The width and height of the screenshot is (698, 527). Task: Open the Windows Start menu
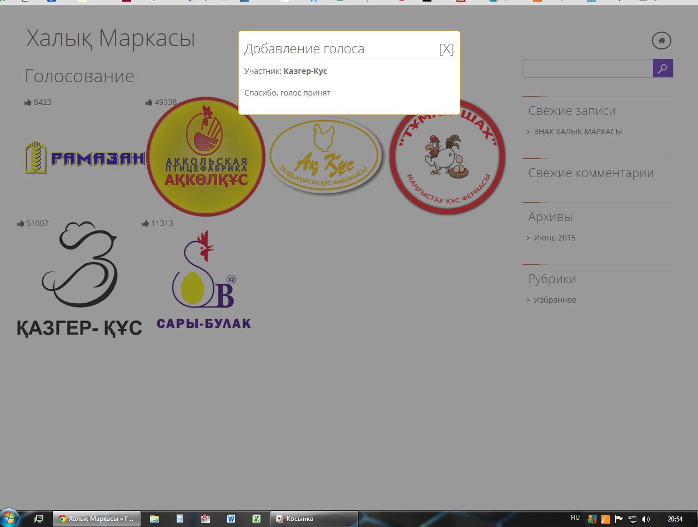coord(9,518)
